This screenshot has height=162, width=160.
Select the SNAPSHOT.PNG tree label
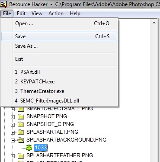click(47, 116)
